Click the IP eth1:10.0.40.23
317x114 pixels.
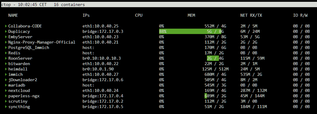pyautogui.click(x=100, y=37)
